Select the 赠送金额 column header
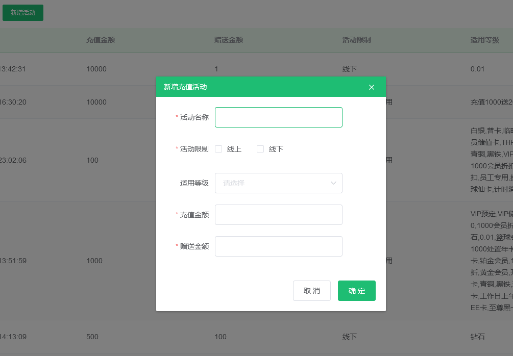 point(228,39)
